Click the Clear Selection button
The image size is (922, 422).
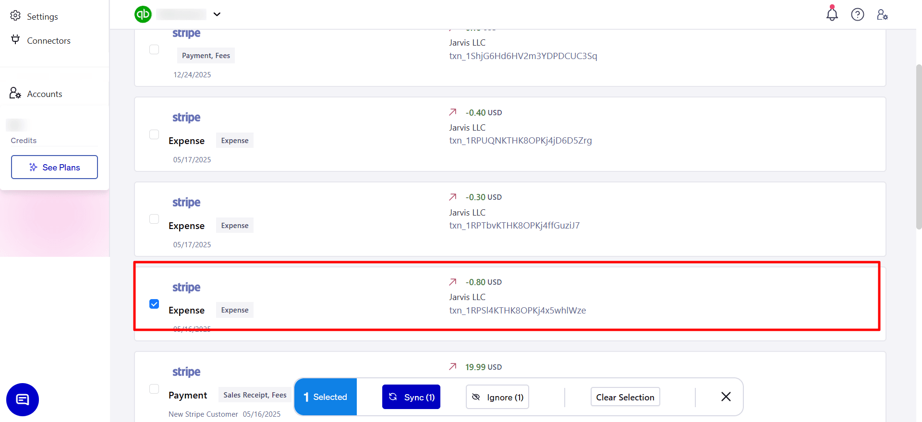coord(625,397)
